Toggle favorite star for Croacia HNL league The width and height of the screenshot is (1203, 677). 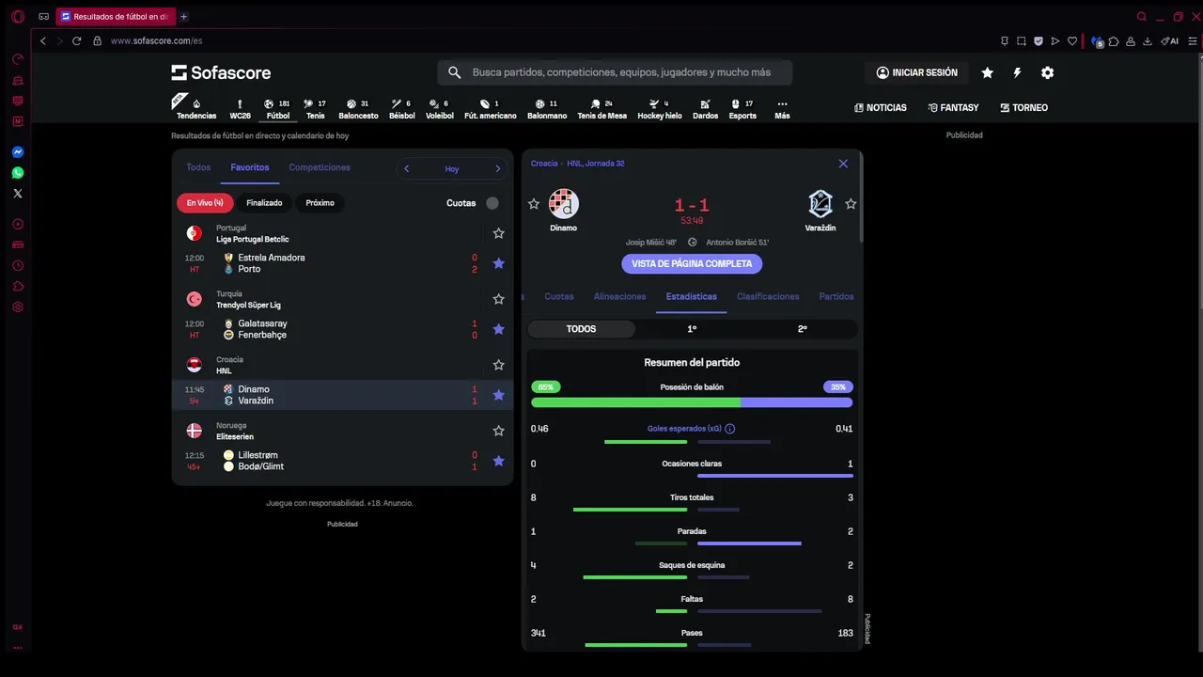(x=499, y=365)
